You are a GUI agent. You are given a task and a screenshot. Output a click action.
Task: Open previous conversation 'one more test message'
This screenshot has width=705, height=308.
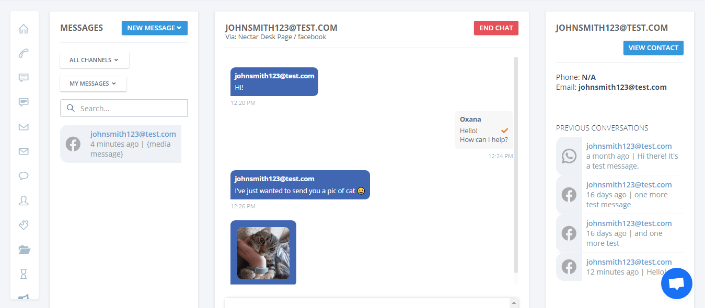click(x=620, y=194)
